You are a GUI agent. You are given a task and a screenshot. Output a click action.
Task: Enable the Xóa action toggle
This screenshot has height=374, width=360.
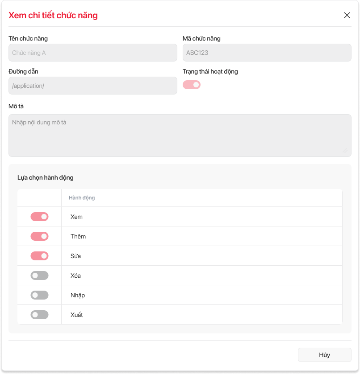click(39, 275)
